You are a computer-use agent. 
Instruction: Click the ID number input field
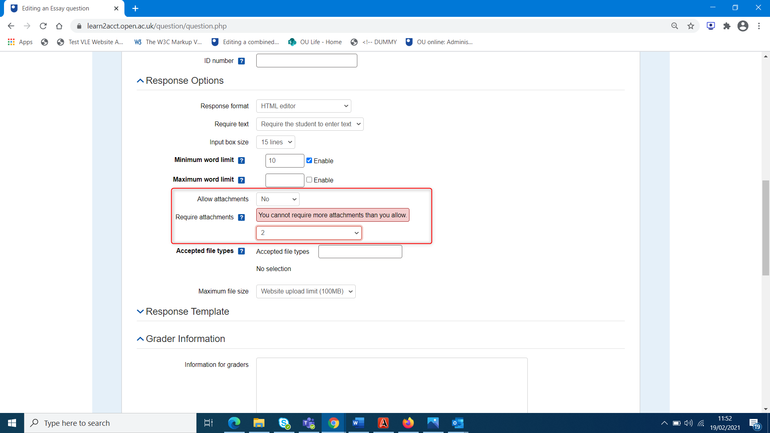(x=306, y=61)
